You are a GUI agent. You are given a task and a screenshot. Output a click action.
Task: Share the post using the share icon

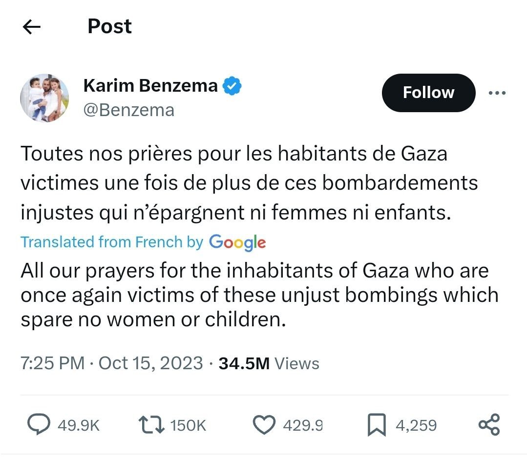point(489,425)
